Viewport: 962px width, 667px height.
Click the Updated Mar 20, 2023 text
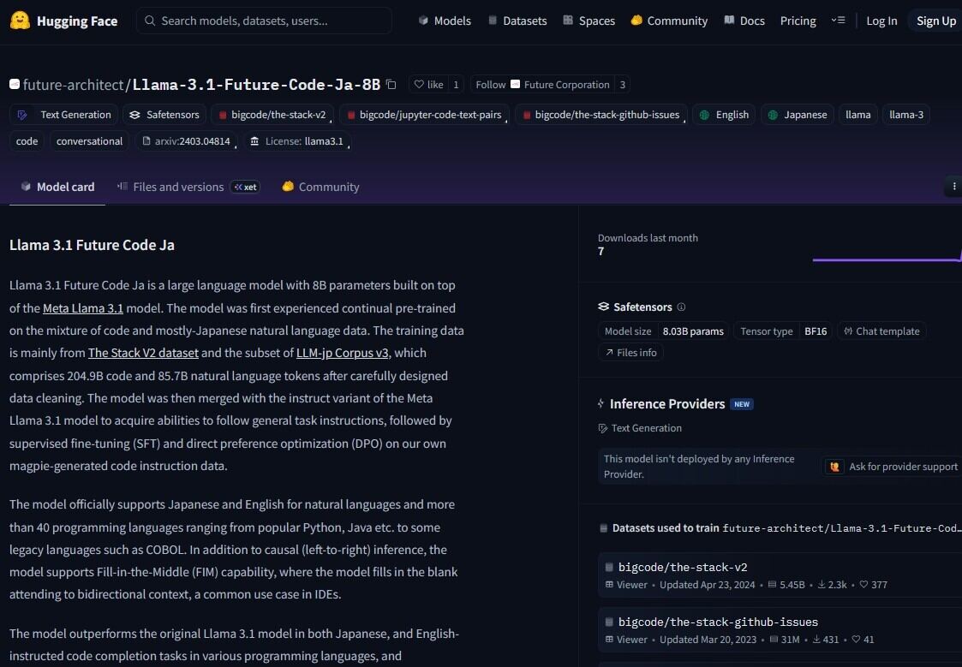point(708,640)
